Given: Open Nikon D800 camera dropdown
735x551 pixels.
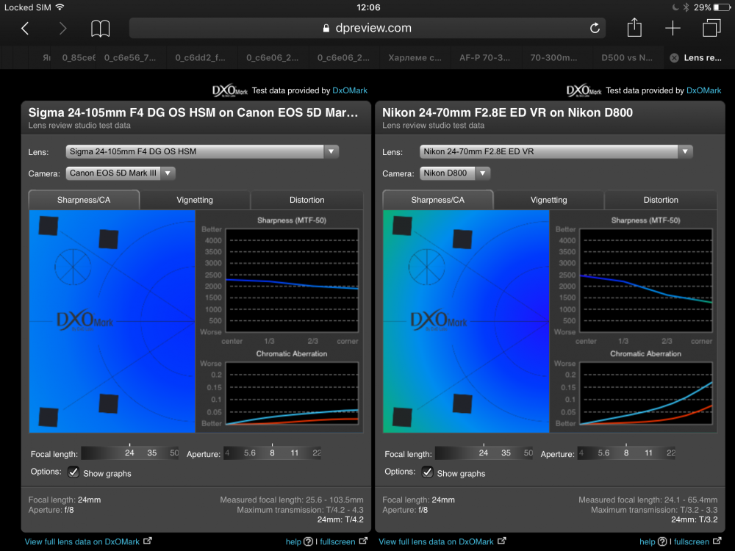Looking at the screenshot, I should tap(455, 173).
